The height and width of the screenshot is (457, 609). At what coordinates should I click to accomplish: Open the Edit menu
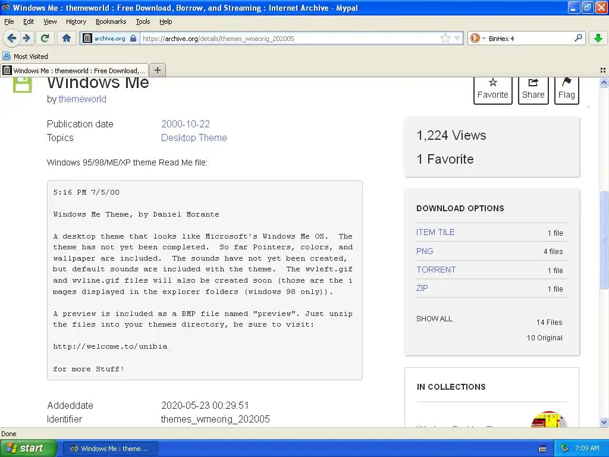tap(29, 21)
